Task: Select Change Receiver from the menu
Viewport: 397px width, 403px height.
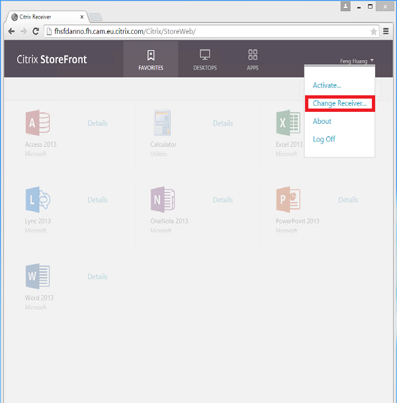Action: click(x=339, y=103)
